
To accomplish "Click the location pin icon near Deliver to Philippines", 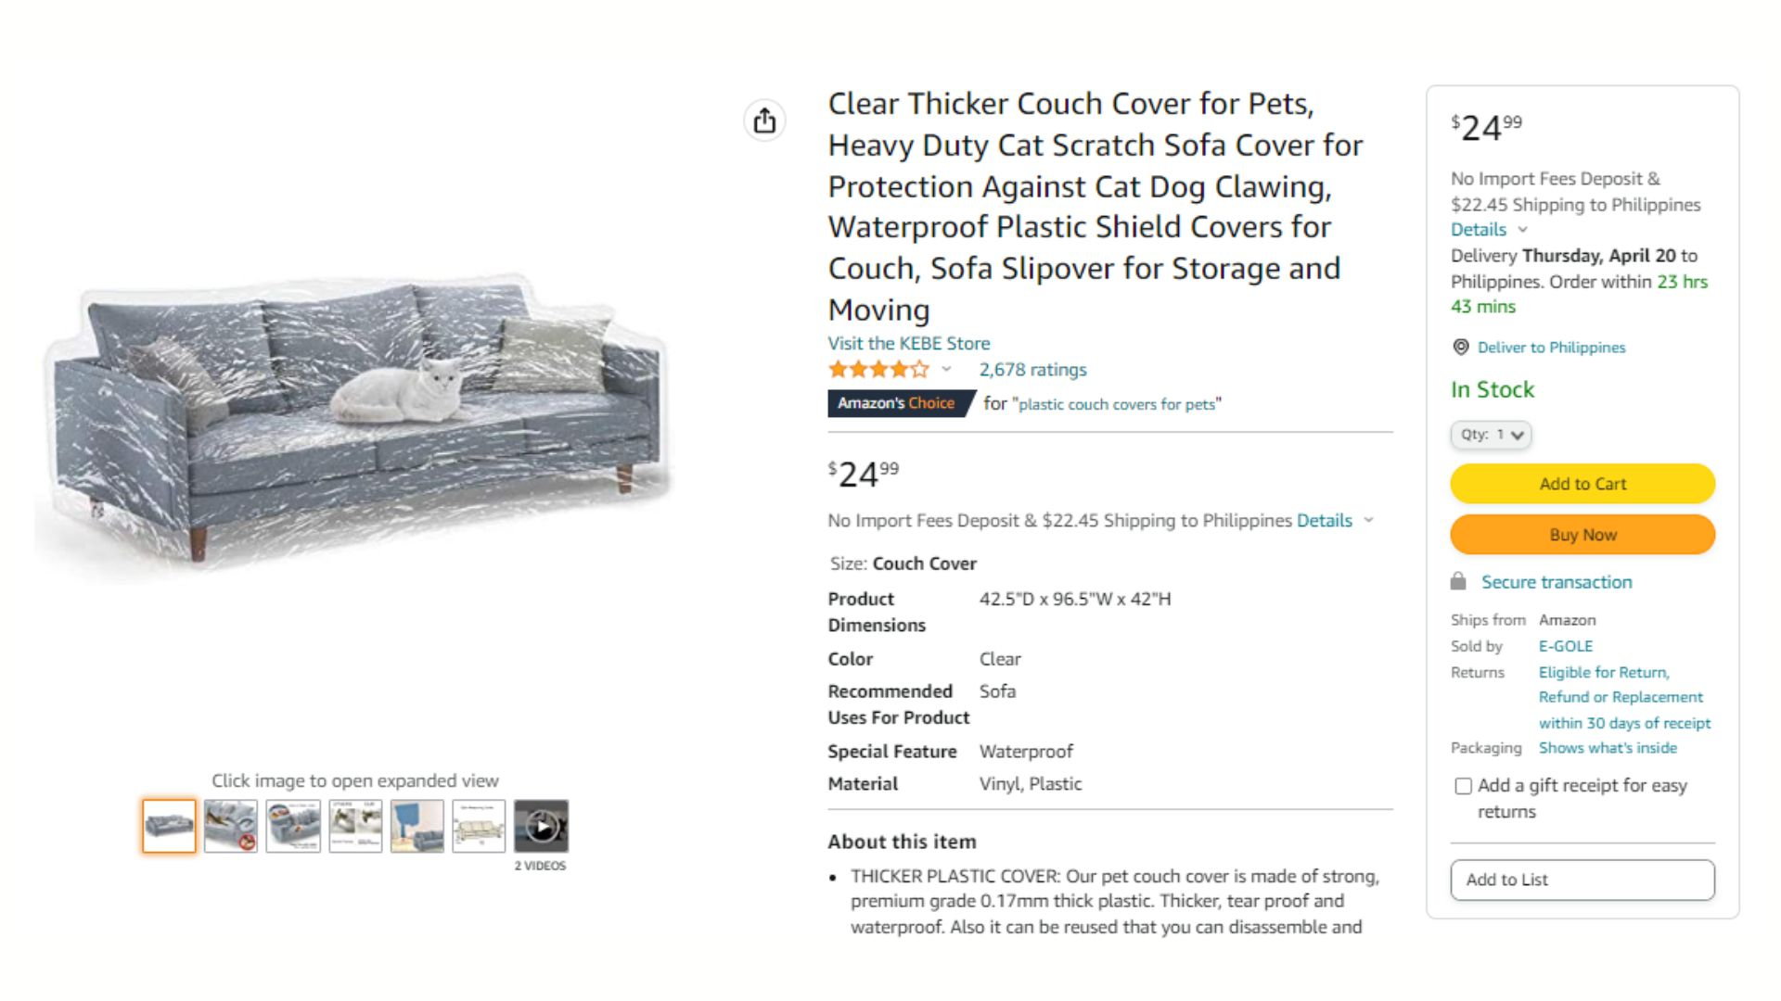I will 1461,348.
